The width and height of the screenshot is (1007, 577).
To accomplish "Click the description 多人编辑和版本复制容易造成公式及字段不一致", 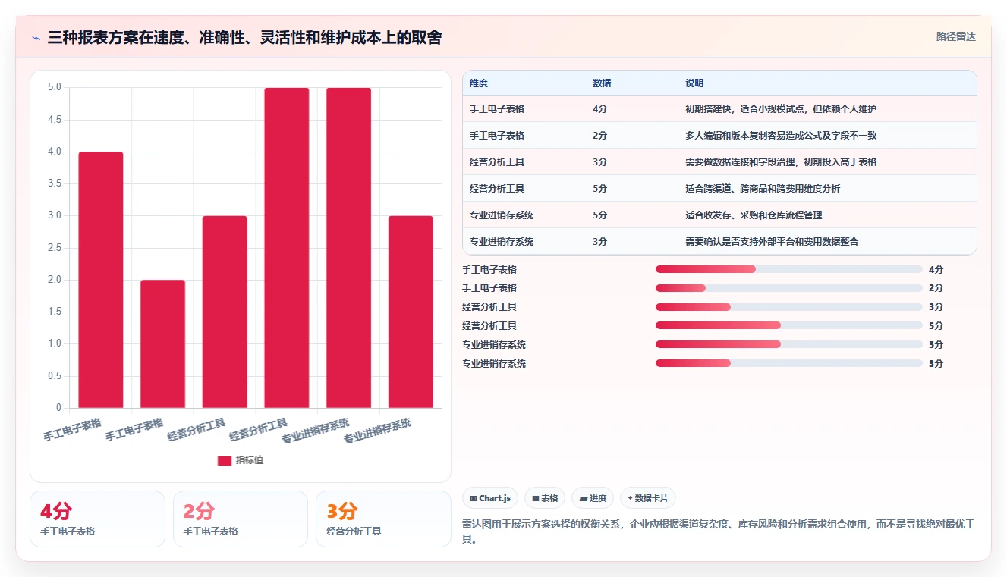I will coord(781,136).
